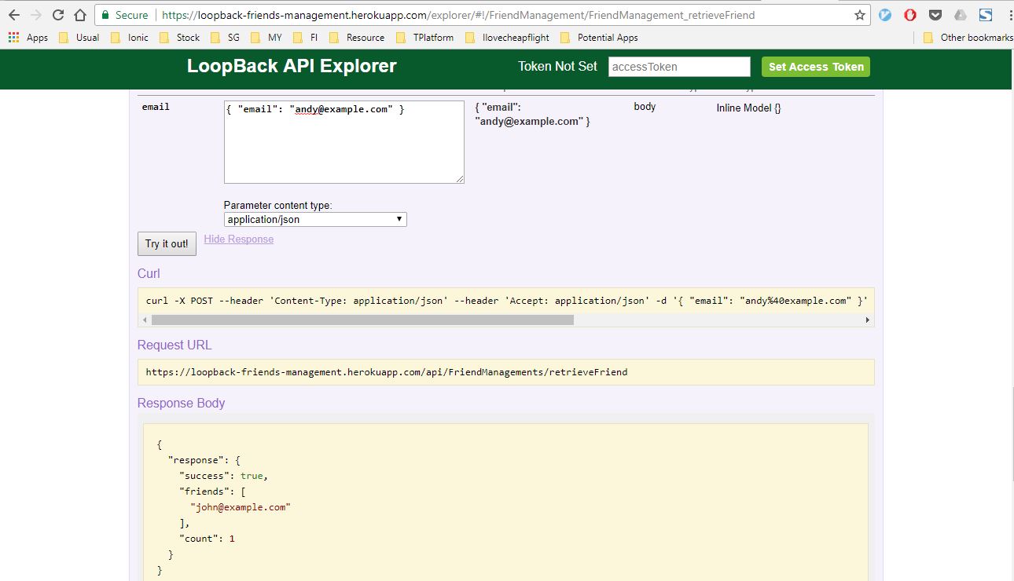Open the Ionic bookmarks folder
This screenshot has height=581, width=1014.
point(130,38)
